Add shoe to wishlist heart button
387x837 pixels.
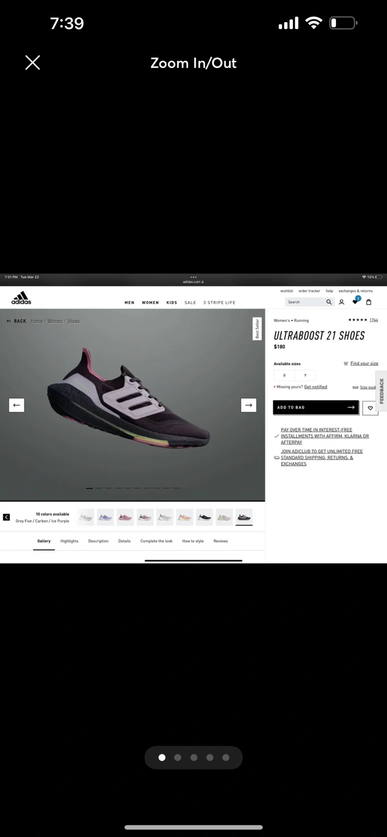tap(370, 408)
